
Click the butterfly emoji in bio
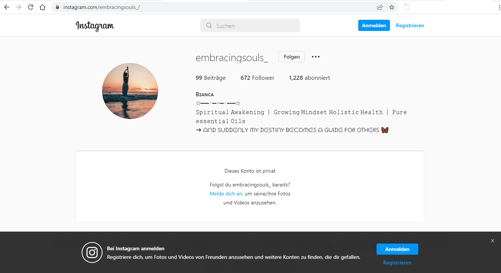click(385, 130)
